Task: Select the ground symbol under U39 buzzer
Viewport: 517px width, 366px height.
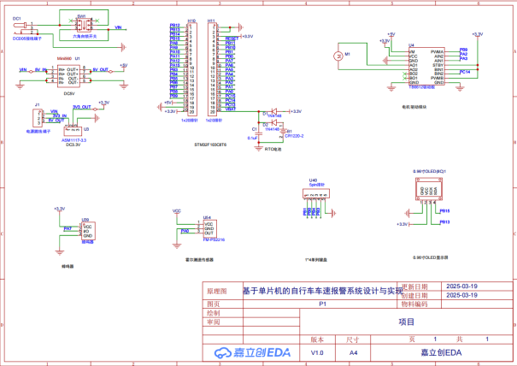Action: [59, 253]
